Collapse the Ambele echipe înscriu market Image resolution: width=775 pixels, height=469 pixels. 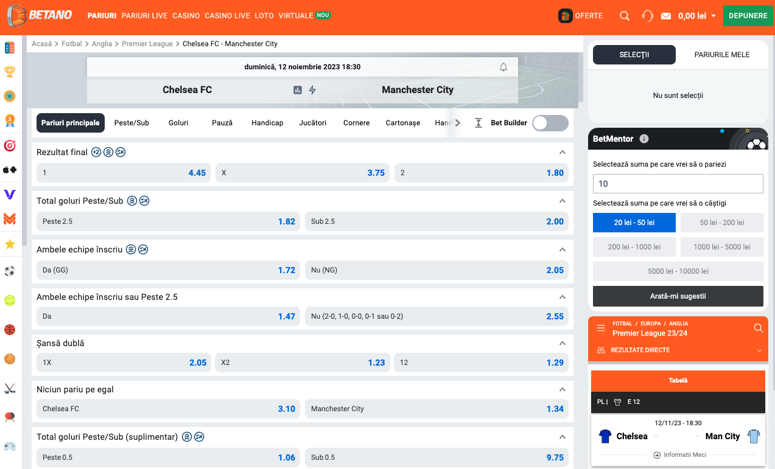tap(563, 249)
